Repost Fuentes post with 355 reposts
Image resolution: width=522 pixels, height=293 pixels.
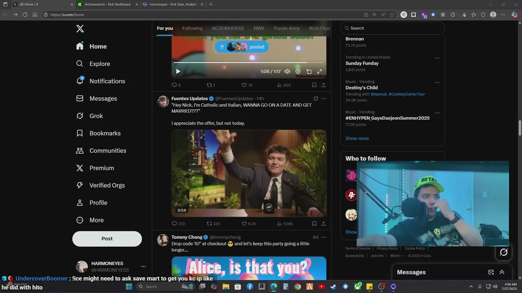[x=213, y=223]
